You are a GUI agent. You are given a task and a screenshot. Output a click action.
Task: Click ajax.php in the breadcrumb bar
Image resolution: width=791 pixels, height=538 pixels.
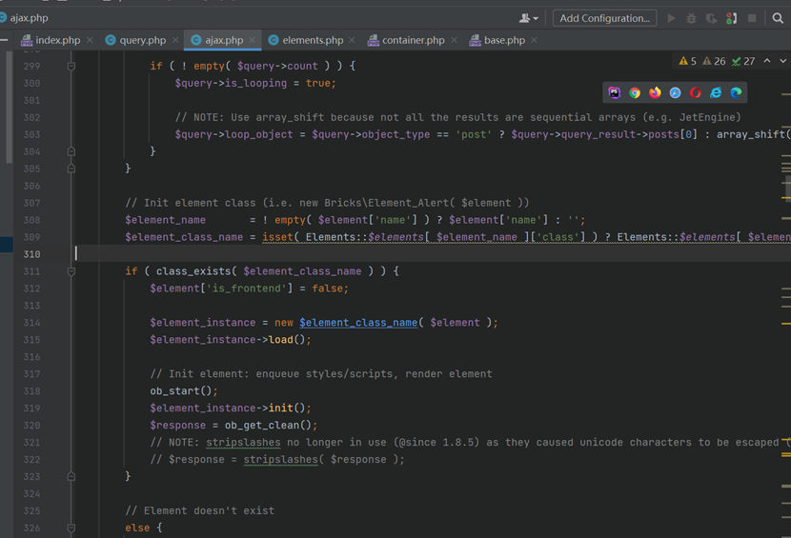click(x=29, y=18)
